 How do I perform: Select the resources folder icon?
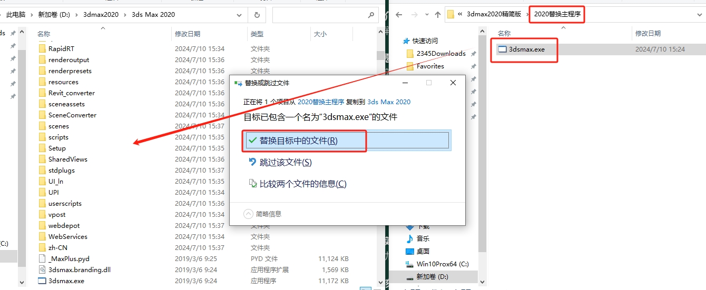tap(43, 82)
